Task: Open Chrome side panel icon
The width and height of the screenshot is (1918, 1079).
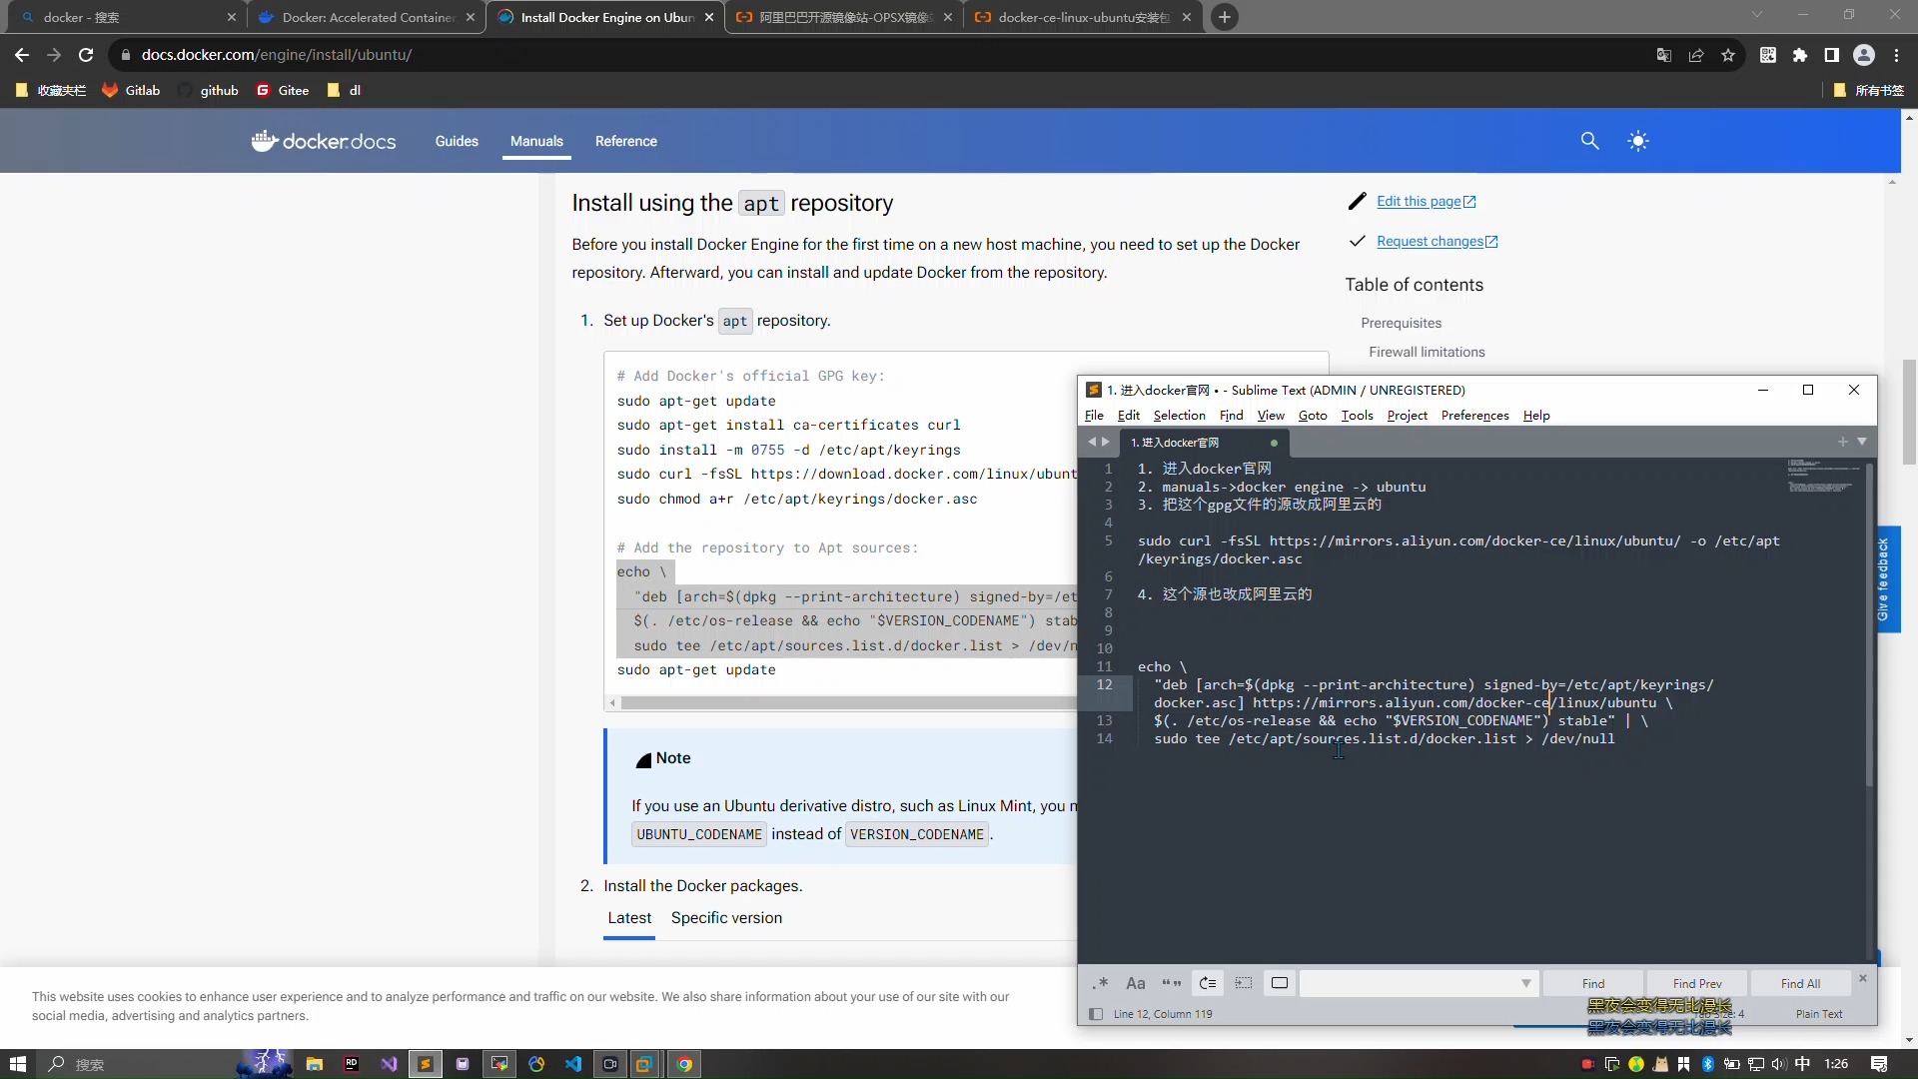Action: (x=1832, y=55)
